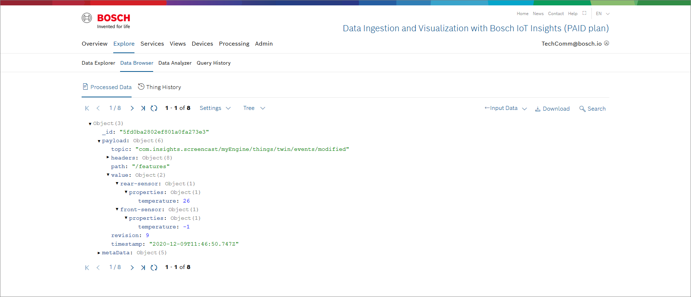Go to first page in top pagination
This screenshot has width=691, height=297.
click(x=87, y=108)
